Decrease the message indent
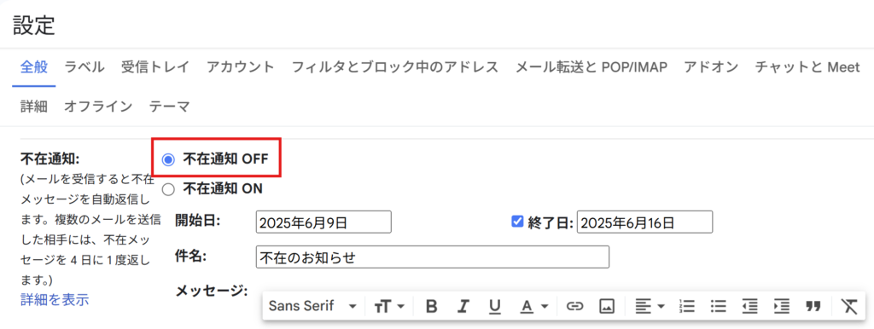The image size is (874, 329). coord(749,306)
